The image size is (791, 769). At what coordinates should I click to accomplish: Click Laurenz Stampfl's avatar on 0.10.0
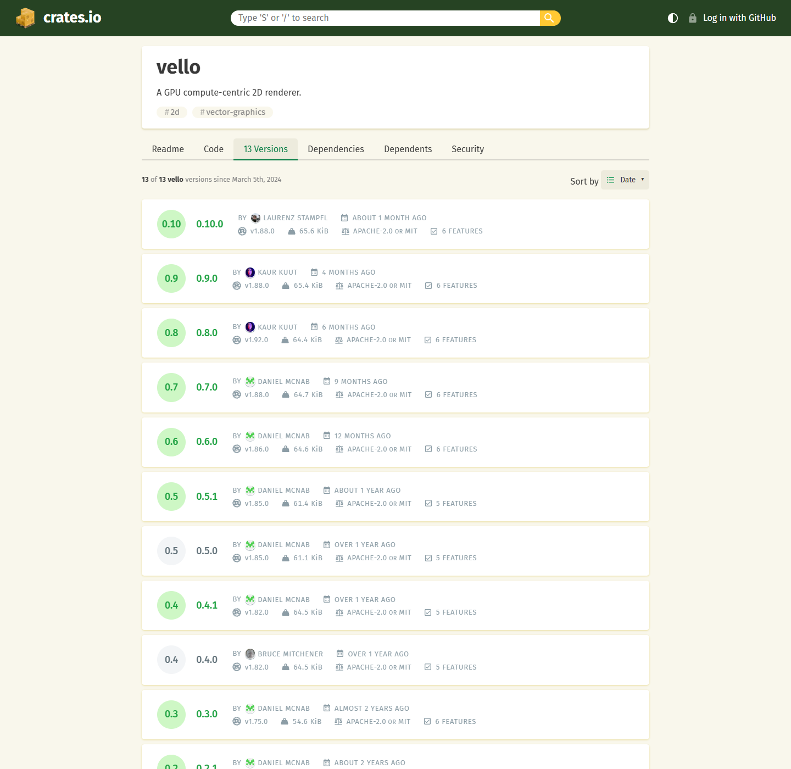(255, 218)
